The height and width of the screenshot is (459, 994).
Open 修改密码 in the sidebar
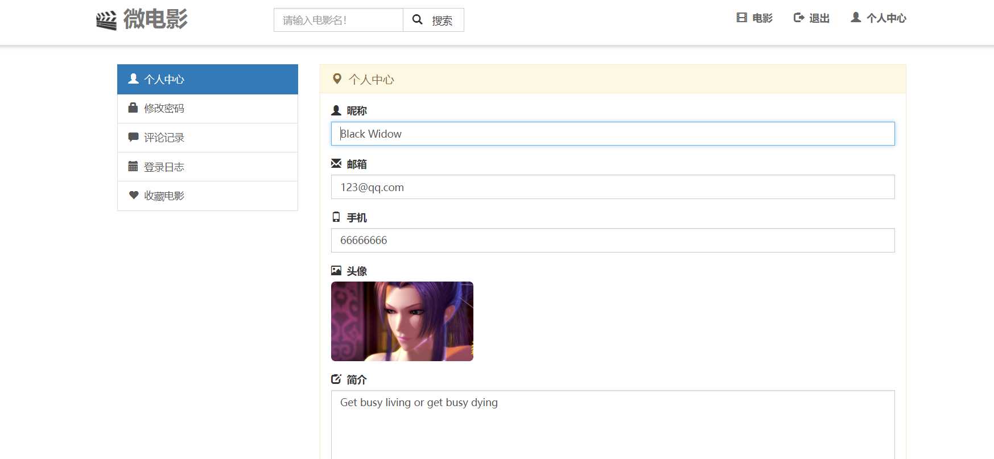pos(208,108)
